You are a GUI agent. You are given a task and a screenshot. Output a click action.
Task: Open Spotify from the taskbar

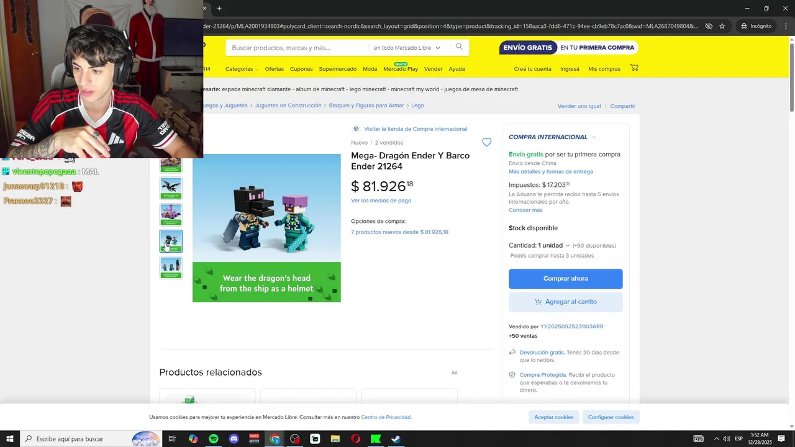pos(214,439)
